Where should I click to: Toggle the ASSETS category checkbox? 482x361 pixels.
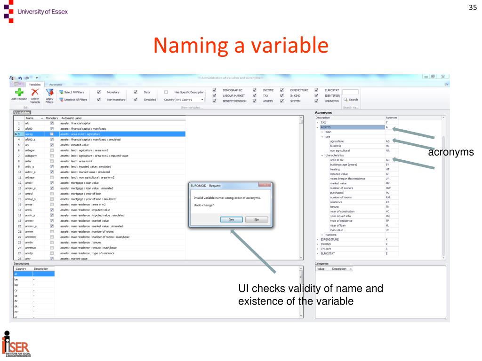pyautogui.click(x=255, y=101)
